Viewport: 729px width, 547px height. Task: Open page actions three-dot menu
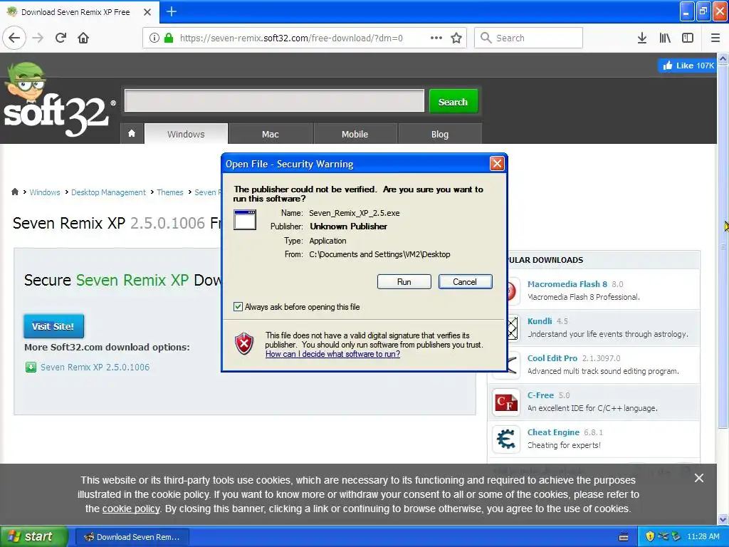[x=436, y=38]
